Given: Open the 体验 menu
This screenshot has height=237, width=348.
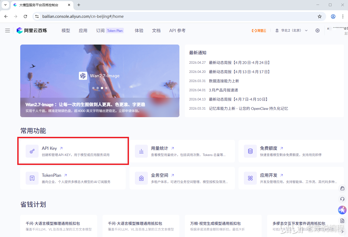Looking at the screenshot, I should click(139, 31).
